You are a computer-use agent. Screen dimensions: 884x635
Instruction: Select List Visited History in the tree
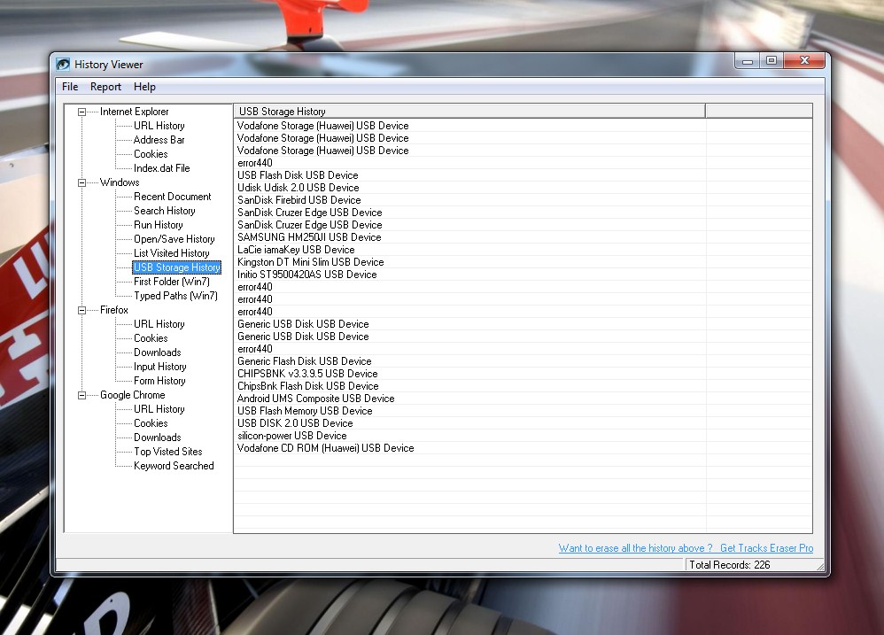171,253
